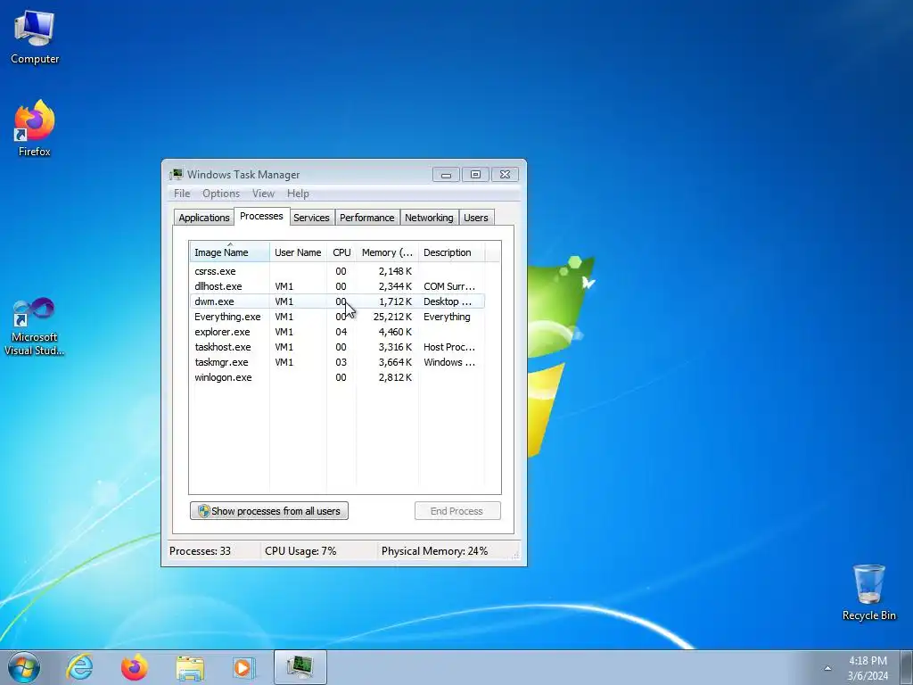Select the Everything.exe process row
Image resolution: width=913 pixels, height=685 pixels.
[x=337, y=317]
